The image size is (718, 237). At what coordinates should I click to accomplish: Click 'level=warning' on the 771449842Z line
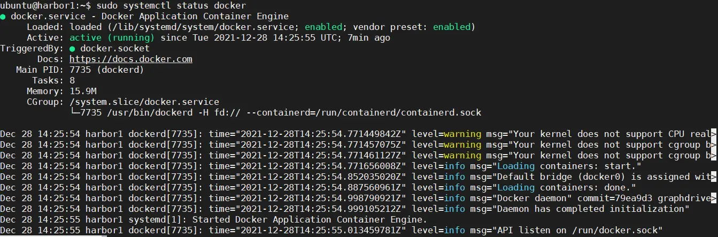[446, 134]
